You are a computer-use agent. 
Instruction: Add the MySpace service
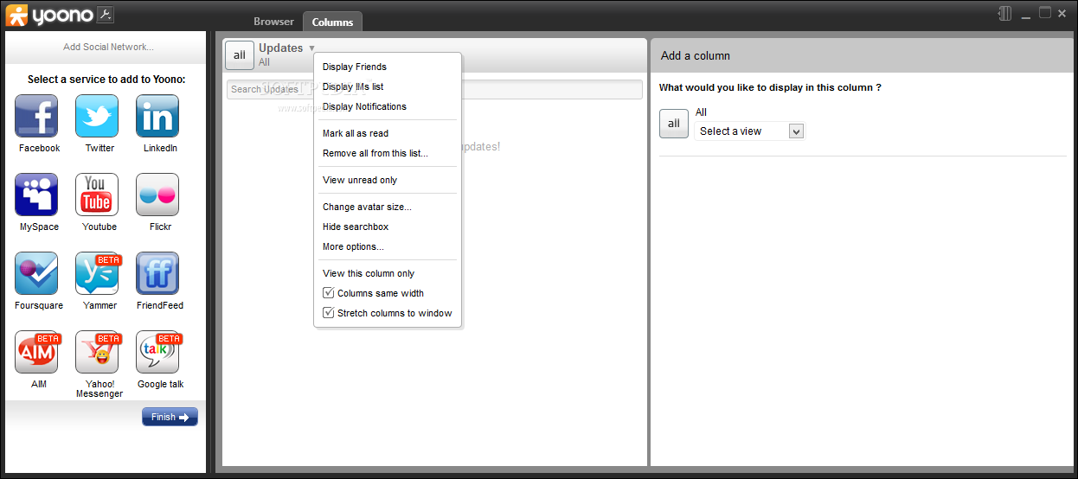coord(36,195)
